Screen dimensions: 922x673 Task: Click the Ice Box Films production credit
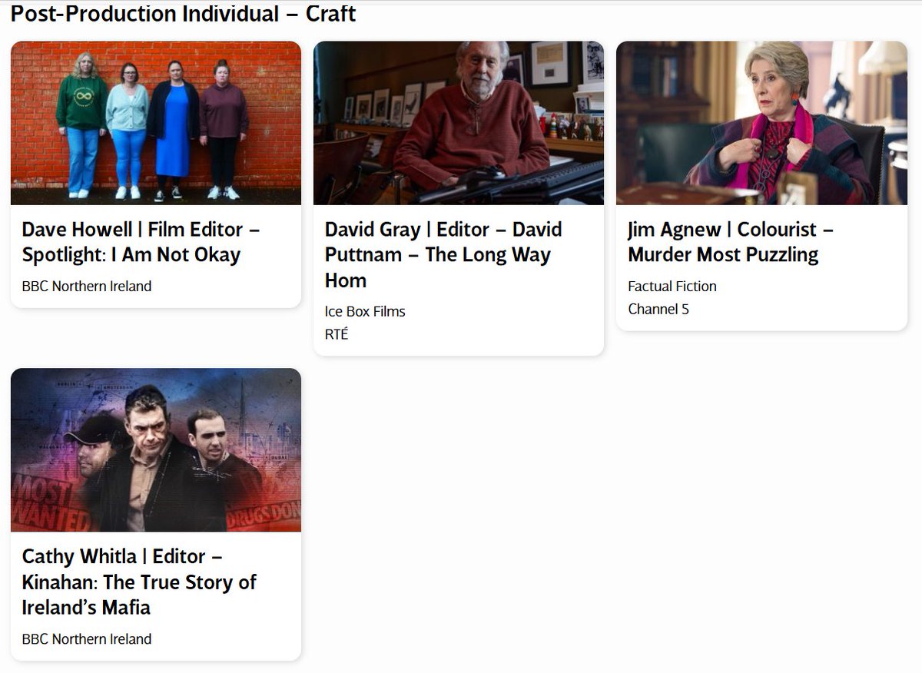point(365,311)
